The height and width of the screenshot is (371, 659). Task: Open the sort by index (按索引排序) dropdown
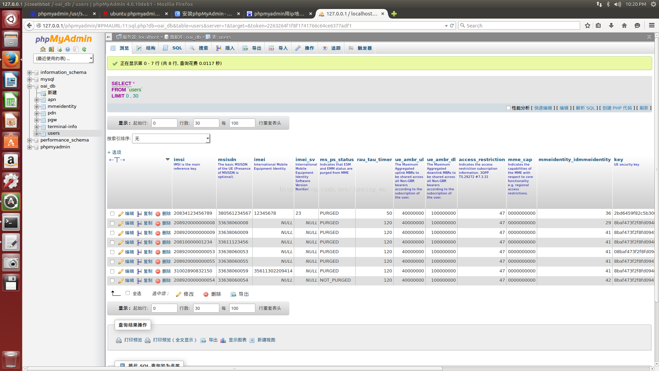tap(171, 138)
